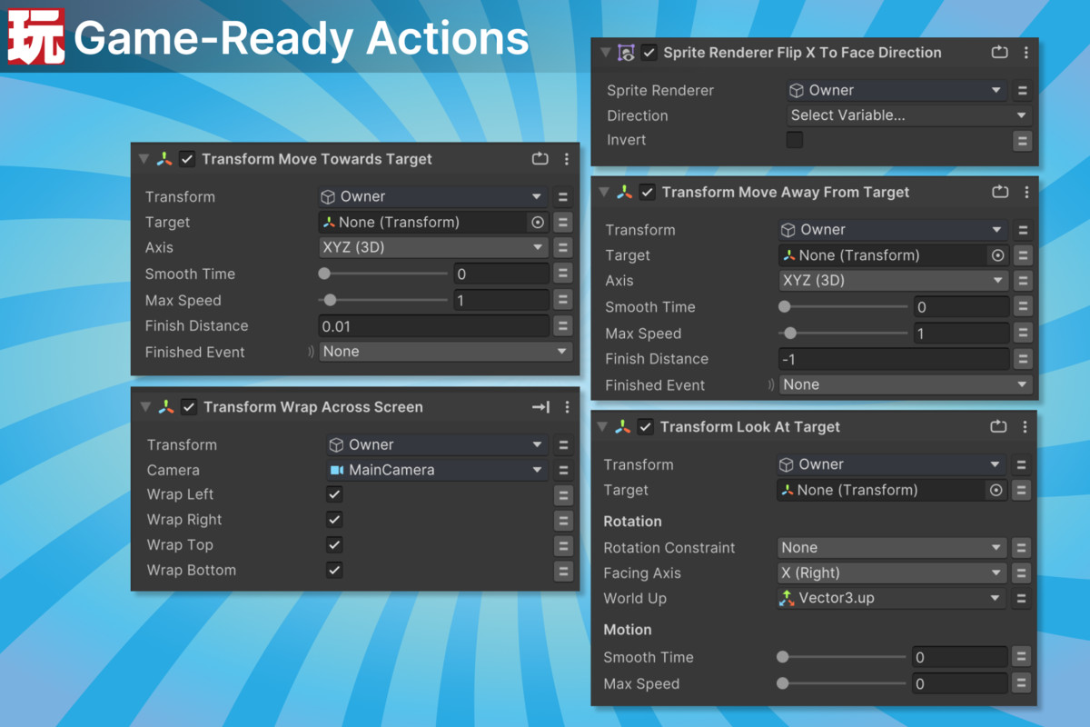
Task: Open kebab menu of Transform Move Away From Target
Action: 1026,193
